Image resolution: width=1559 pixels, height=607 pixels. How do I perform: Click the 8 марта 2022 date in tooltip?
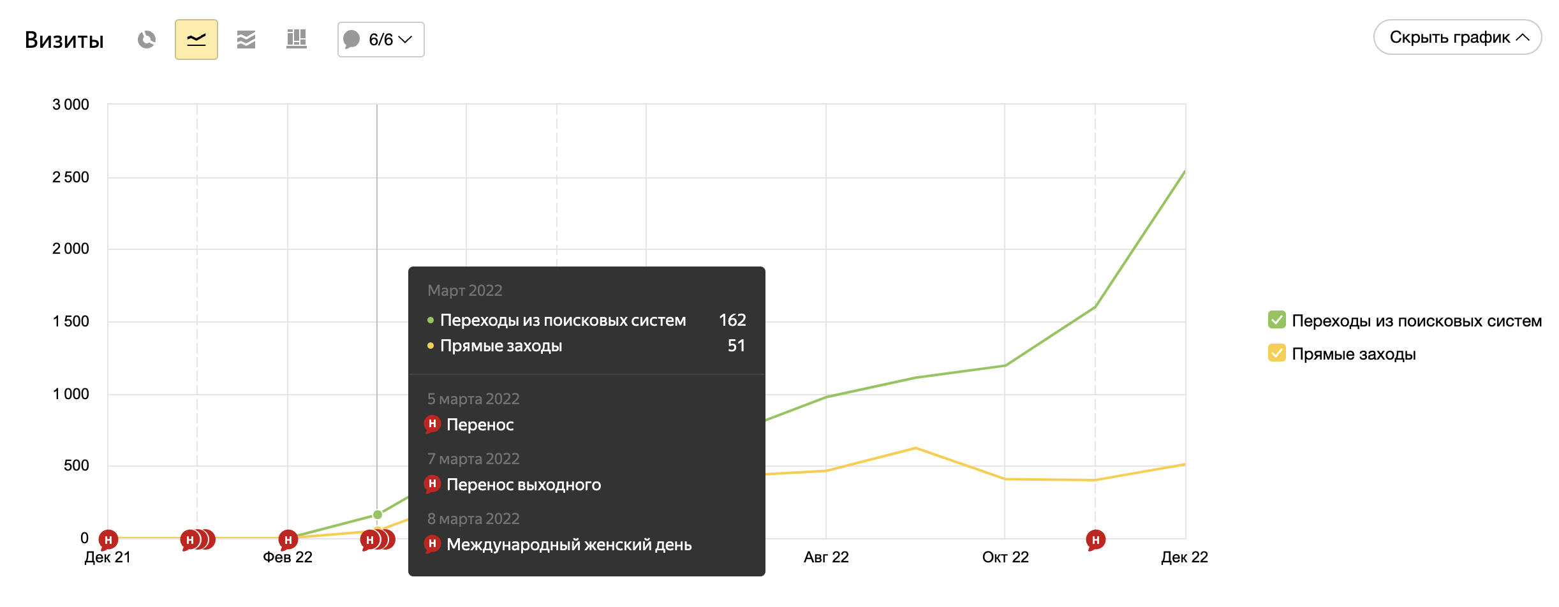(473, 519)
